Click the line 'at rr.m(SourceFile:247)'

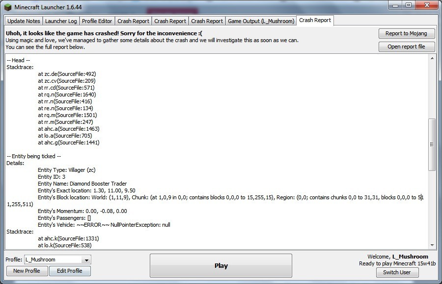[x=65, y=122]
